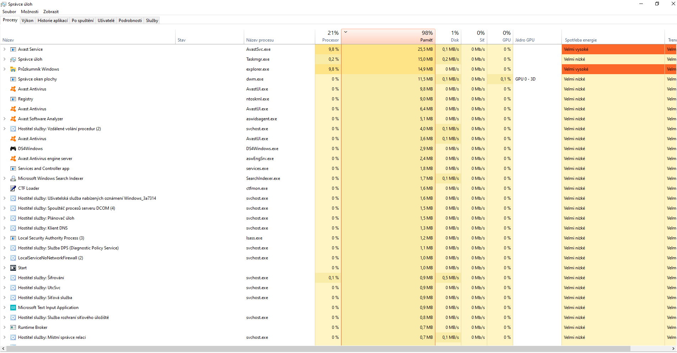Screen dimensions: 677x353
Task: Click the DS4Windows gamepad icon
Action: coord(13,149)
